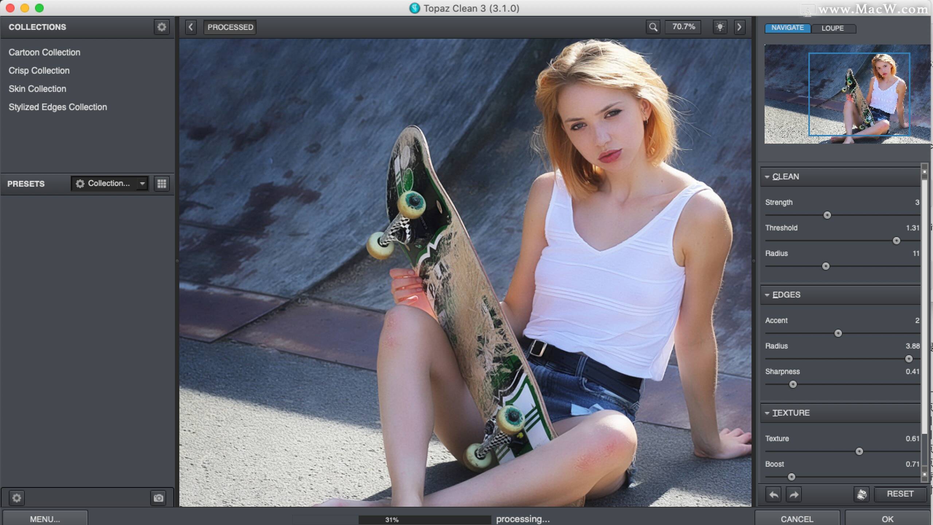
Task: Click the 31% progress bar
Action: point(425,520)
